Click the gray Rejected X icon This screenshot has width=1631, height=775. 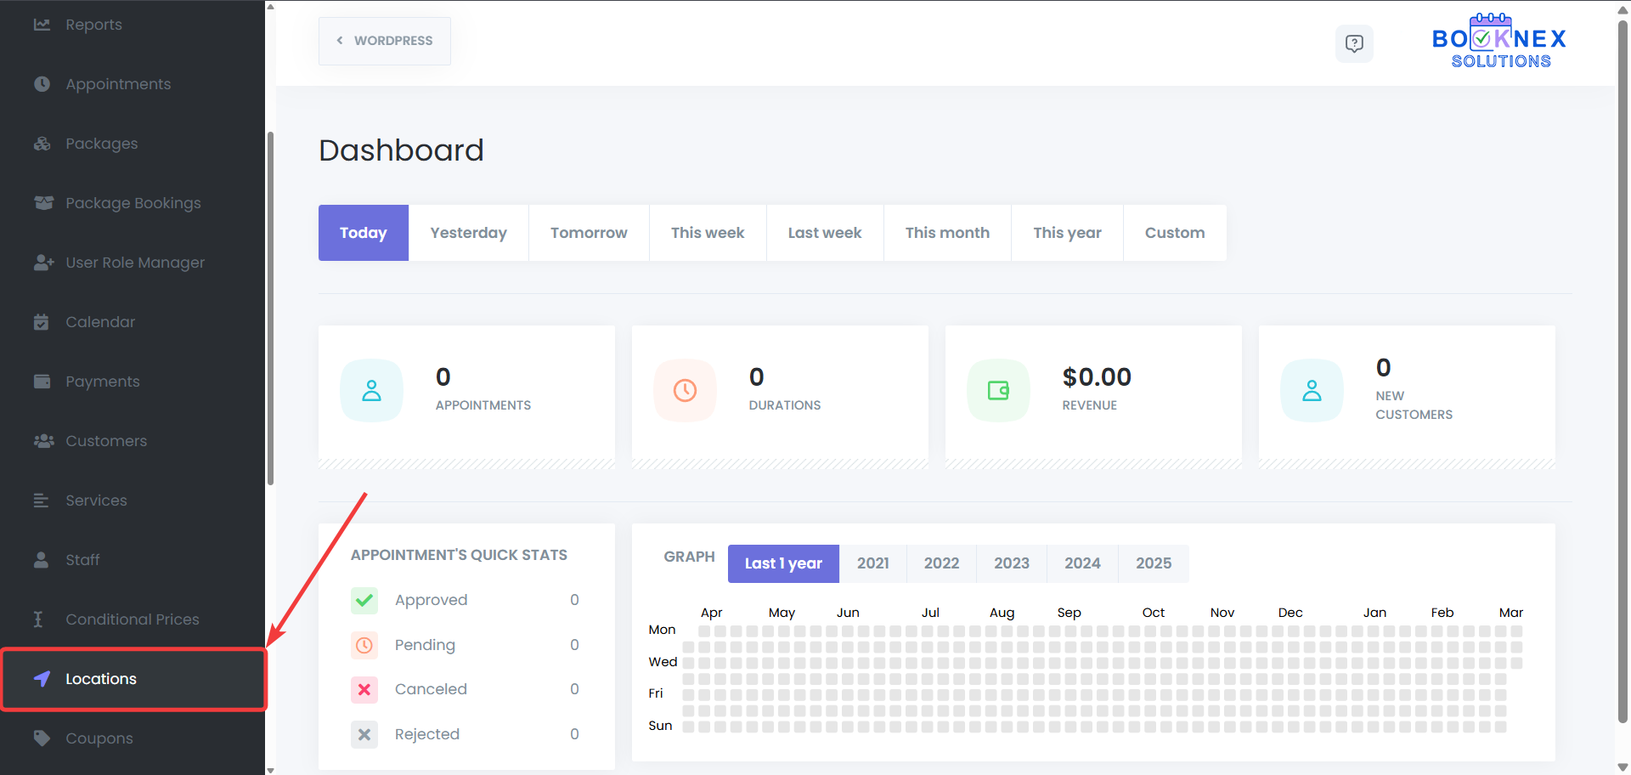(364, 734)
